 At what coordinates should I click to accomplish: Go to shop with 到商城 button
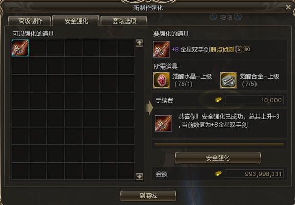(x=148, y=196)
